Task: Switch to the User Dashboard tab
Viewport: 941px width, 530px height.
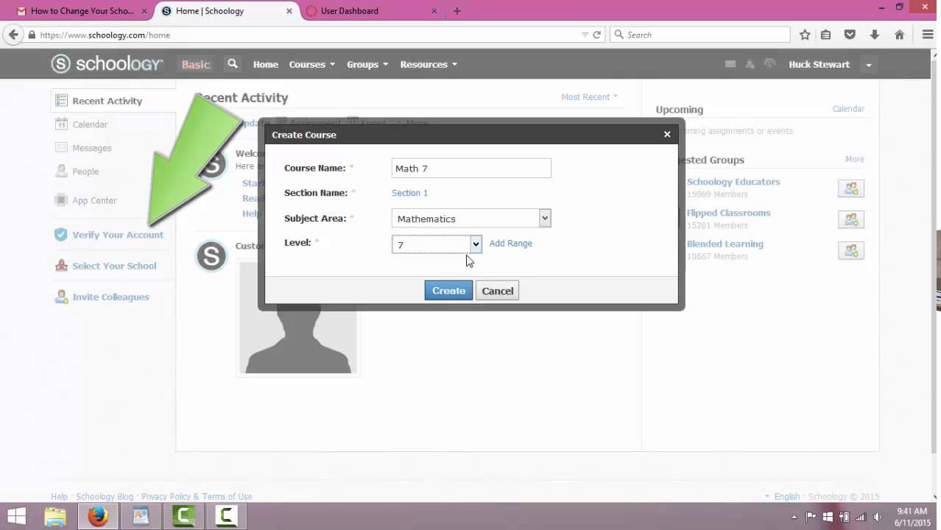Action: 372,11
